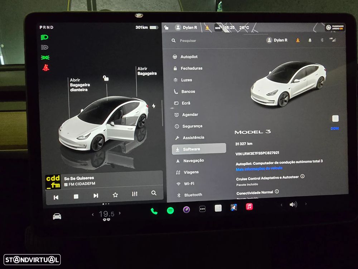This screenshot has height=269, width=358.
Task: Open the Apple Music app
Action: [249, 207]
